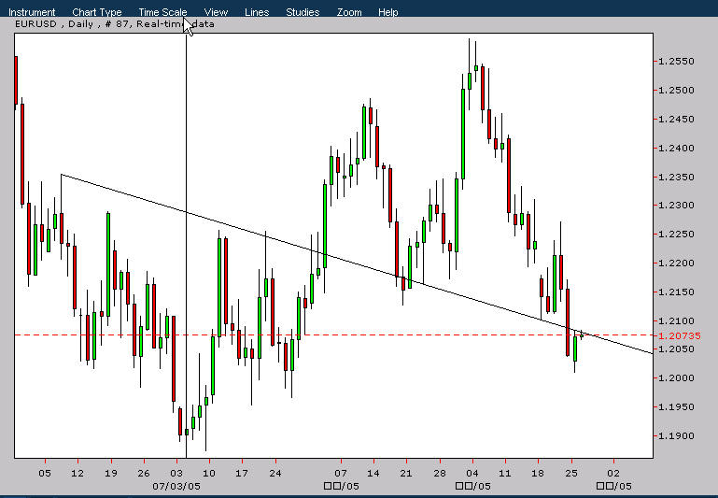Open the Zoom menu

[349, 12]
